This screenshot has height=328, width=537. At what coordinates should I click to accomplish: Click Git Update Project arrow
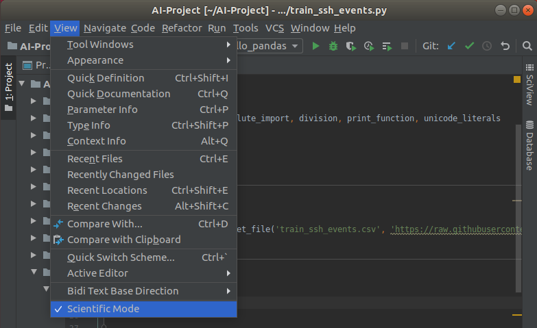(451, 46)
